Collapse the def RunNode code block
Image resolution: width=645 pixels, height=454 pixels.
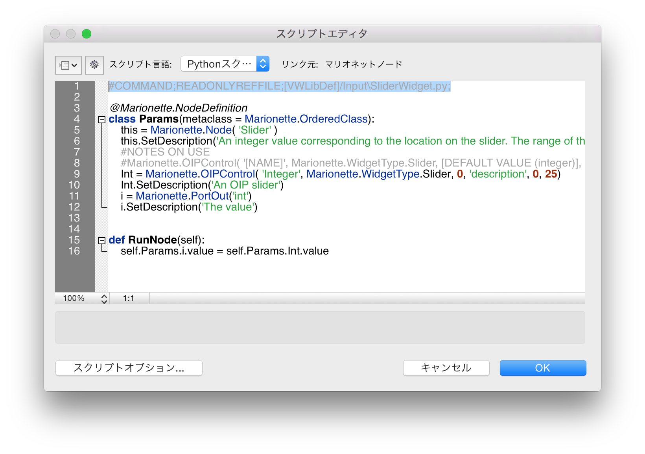point(102,240)
